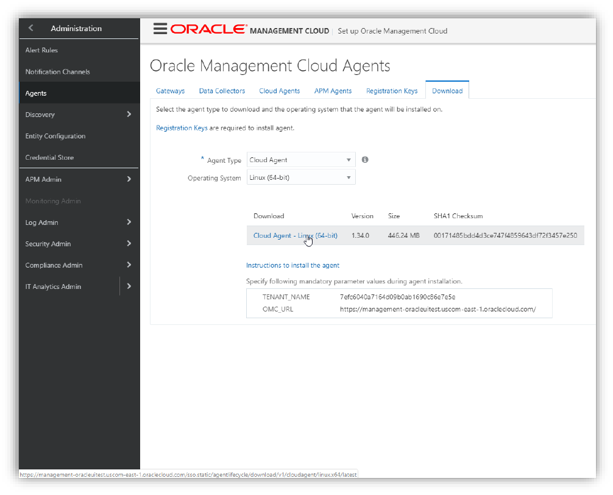Select the APM Admin sidebar item
Screen dimensions: 613x495
tap(43, 179)
